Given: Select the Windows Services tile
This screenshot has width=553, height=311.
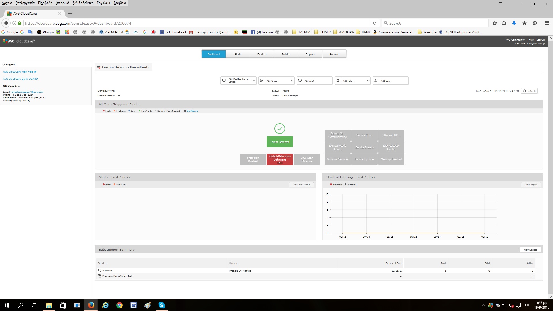Looking at the screenshot, I should (338, 159).
